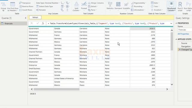Image resolution: width=192 pixels, height=108 pixels.
Task: Click the scroll up arrow
Action: point(172,30)
